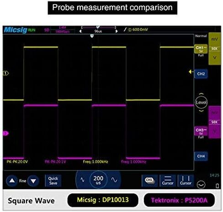Select the magenta Freq:1.000kHz measurement
This screenshot has height=212, width=223.
[x=133, y=162]
